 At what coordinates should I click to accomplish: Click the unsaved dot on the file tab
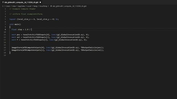(x=40, y=2)
